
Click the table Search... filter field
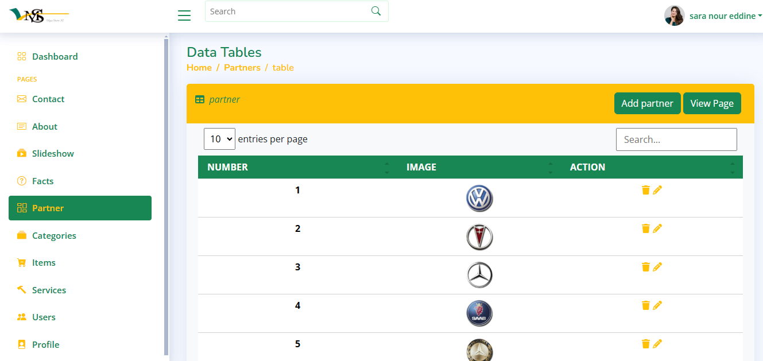click(x=676, y=139)
